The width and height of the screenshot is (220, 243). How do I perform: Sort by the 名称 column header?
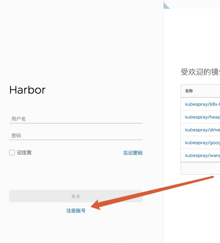(x=189, y=91)
